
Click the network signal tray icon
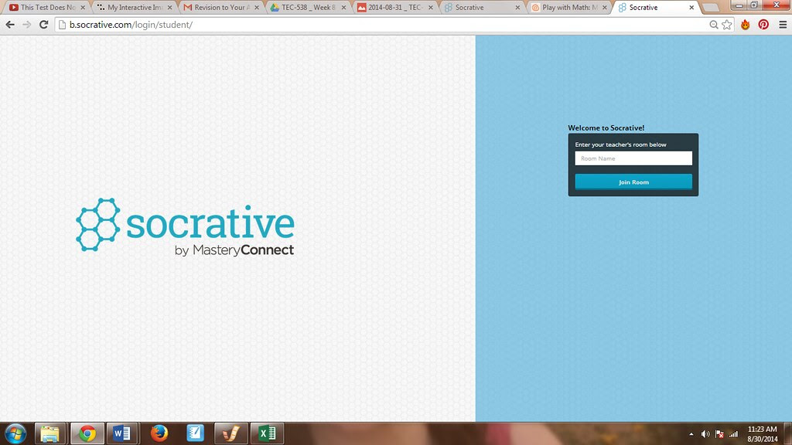point(733,434)
